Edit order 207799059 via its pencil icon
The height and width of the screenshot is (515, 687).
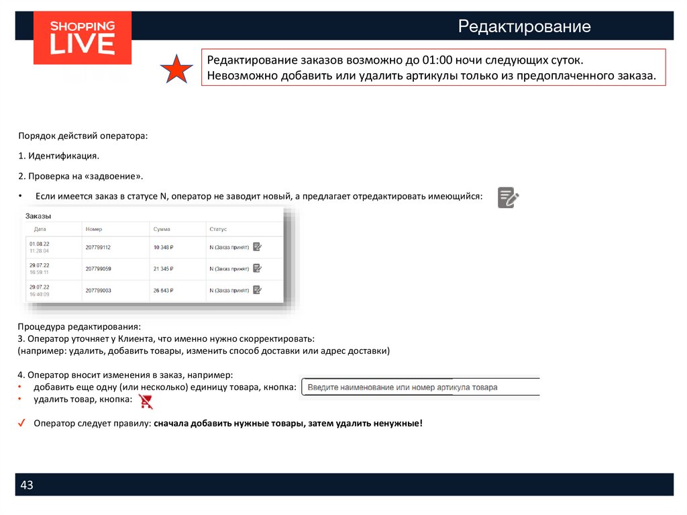click(258, 268)
